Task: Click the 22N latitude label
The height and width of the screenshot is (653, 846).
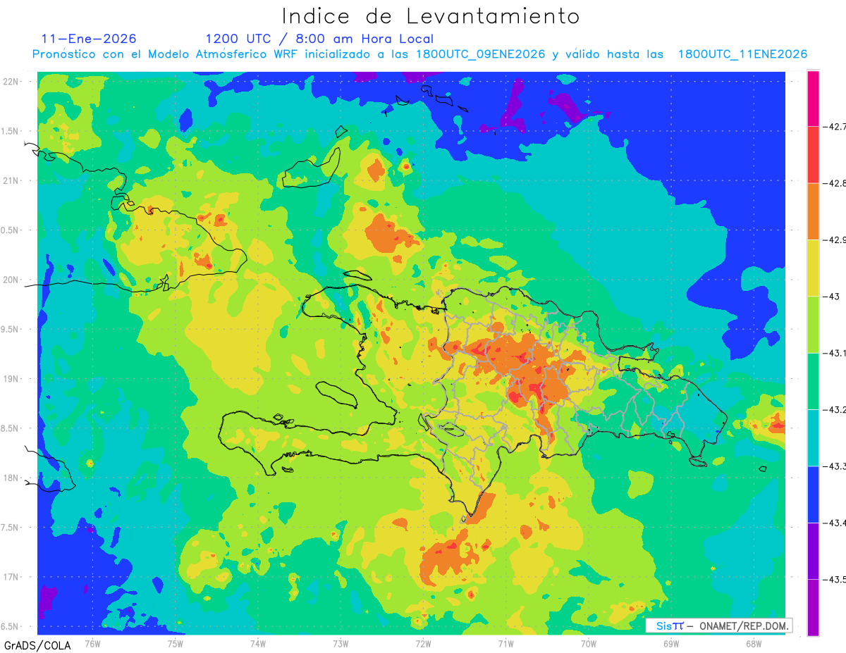Action: [12, 82]
